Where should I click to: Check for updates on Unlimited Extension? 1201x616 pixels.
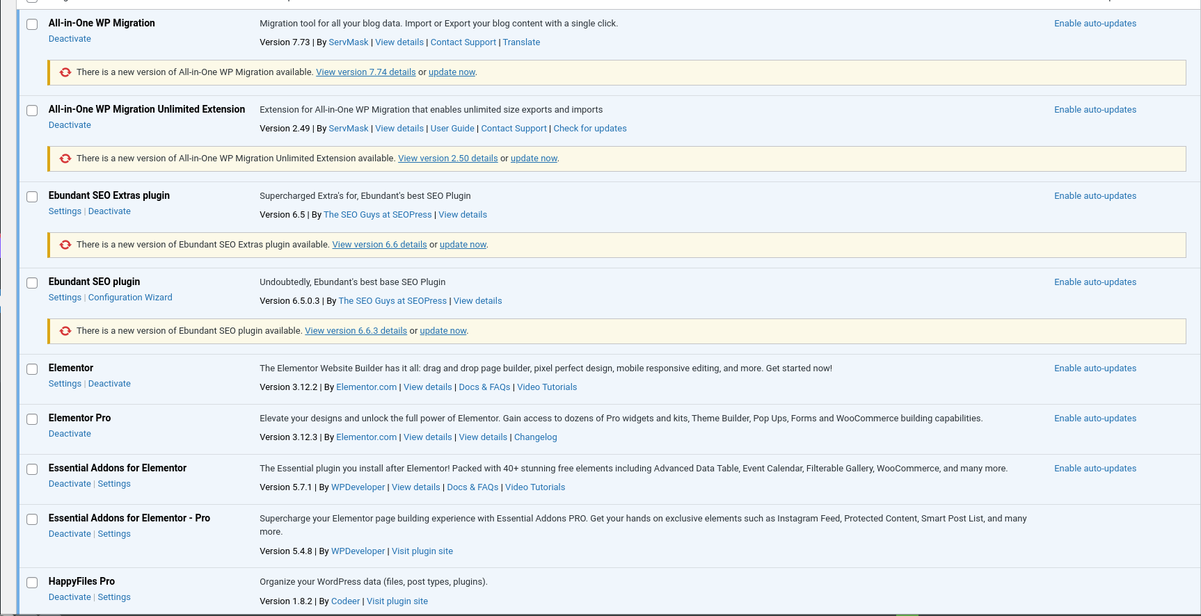click(x=589, y=129)
